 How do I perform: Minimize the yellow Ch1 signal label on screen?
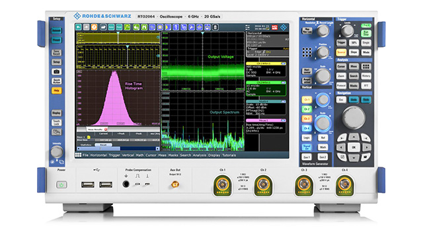[x=284, y=63]
